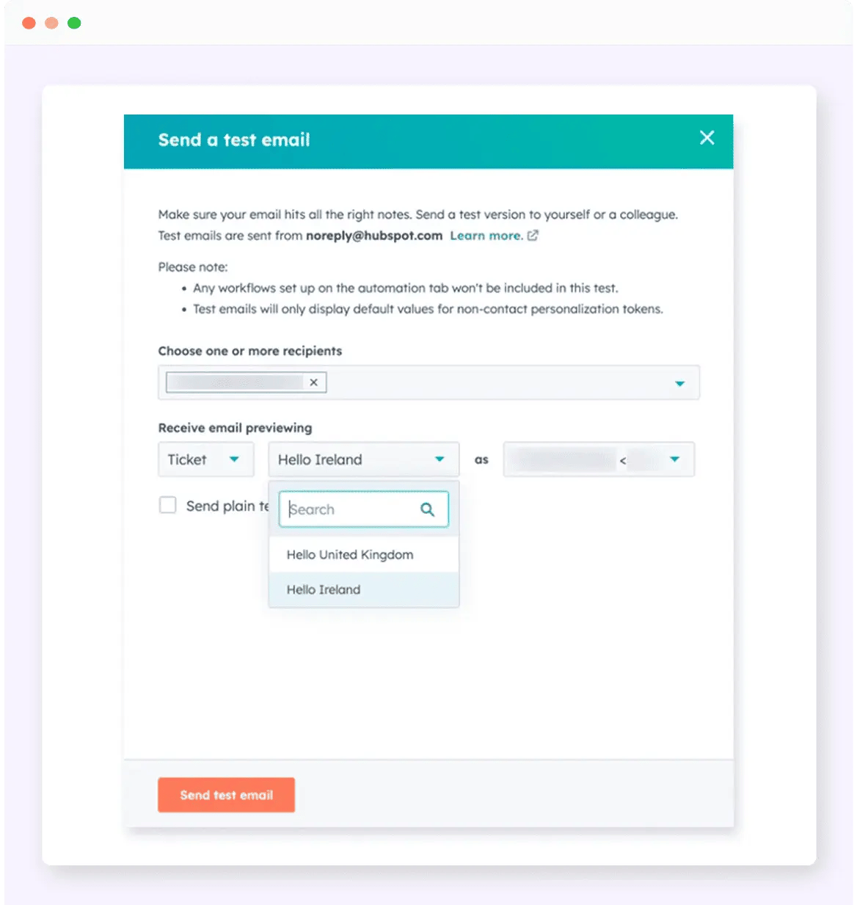Viewport: 857px width, 905px height.
Task: Enable the Send plain text option
Action: (168, 505)
